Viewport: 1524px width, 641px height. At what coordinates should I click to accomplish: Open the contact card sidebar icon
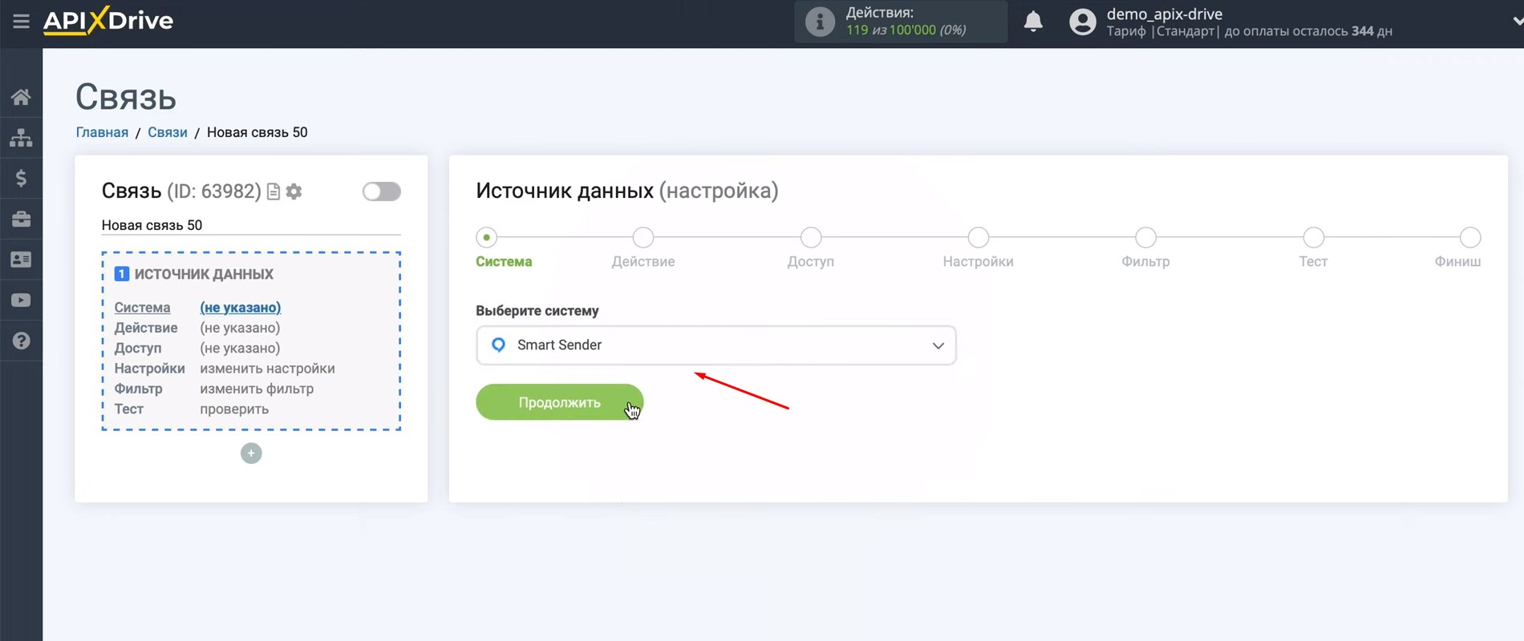click(x=21, y=260)
